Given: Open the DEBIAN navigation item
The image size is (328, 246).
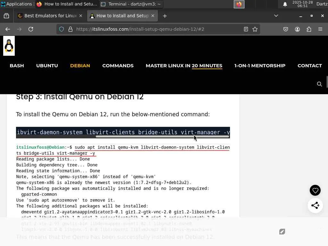Looking at the screenshot, I should click(80, 66).
